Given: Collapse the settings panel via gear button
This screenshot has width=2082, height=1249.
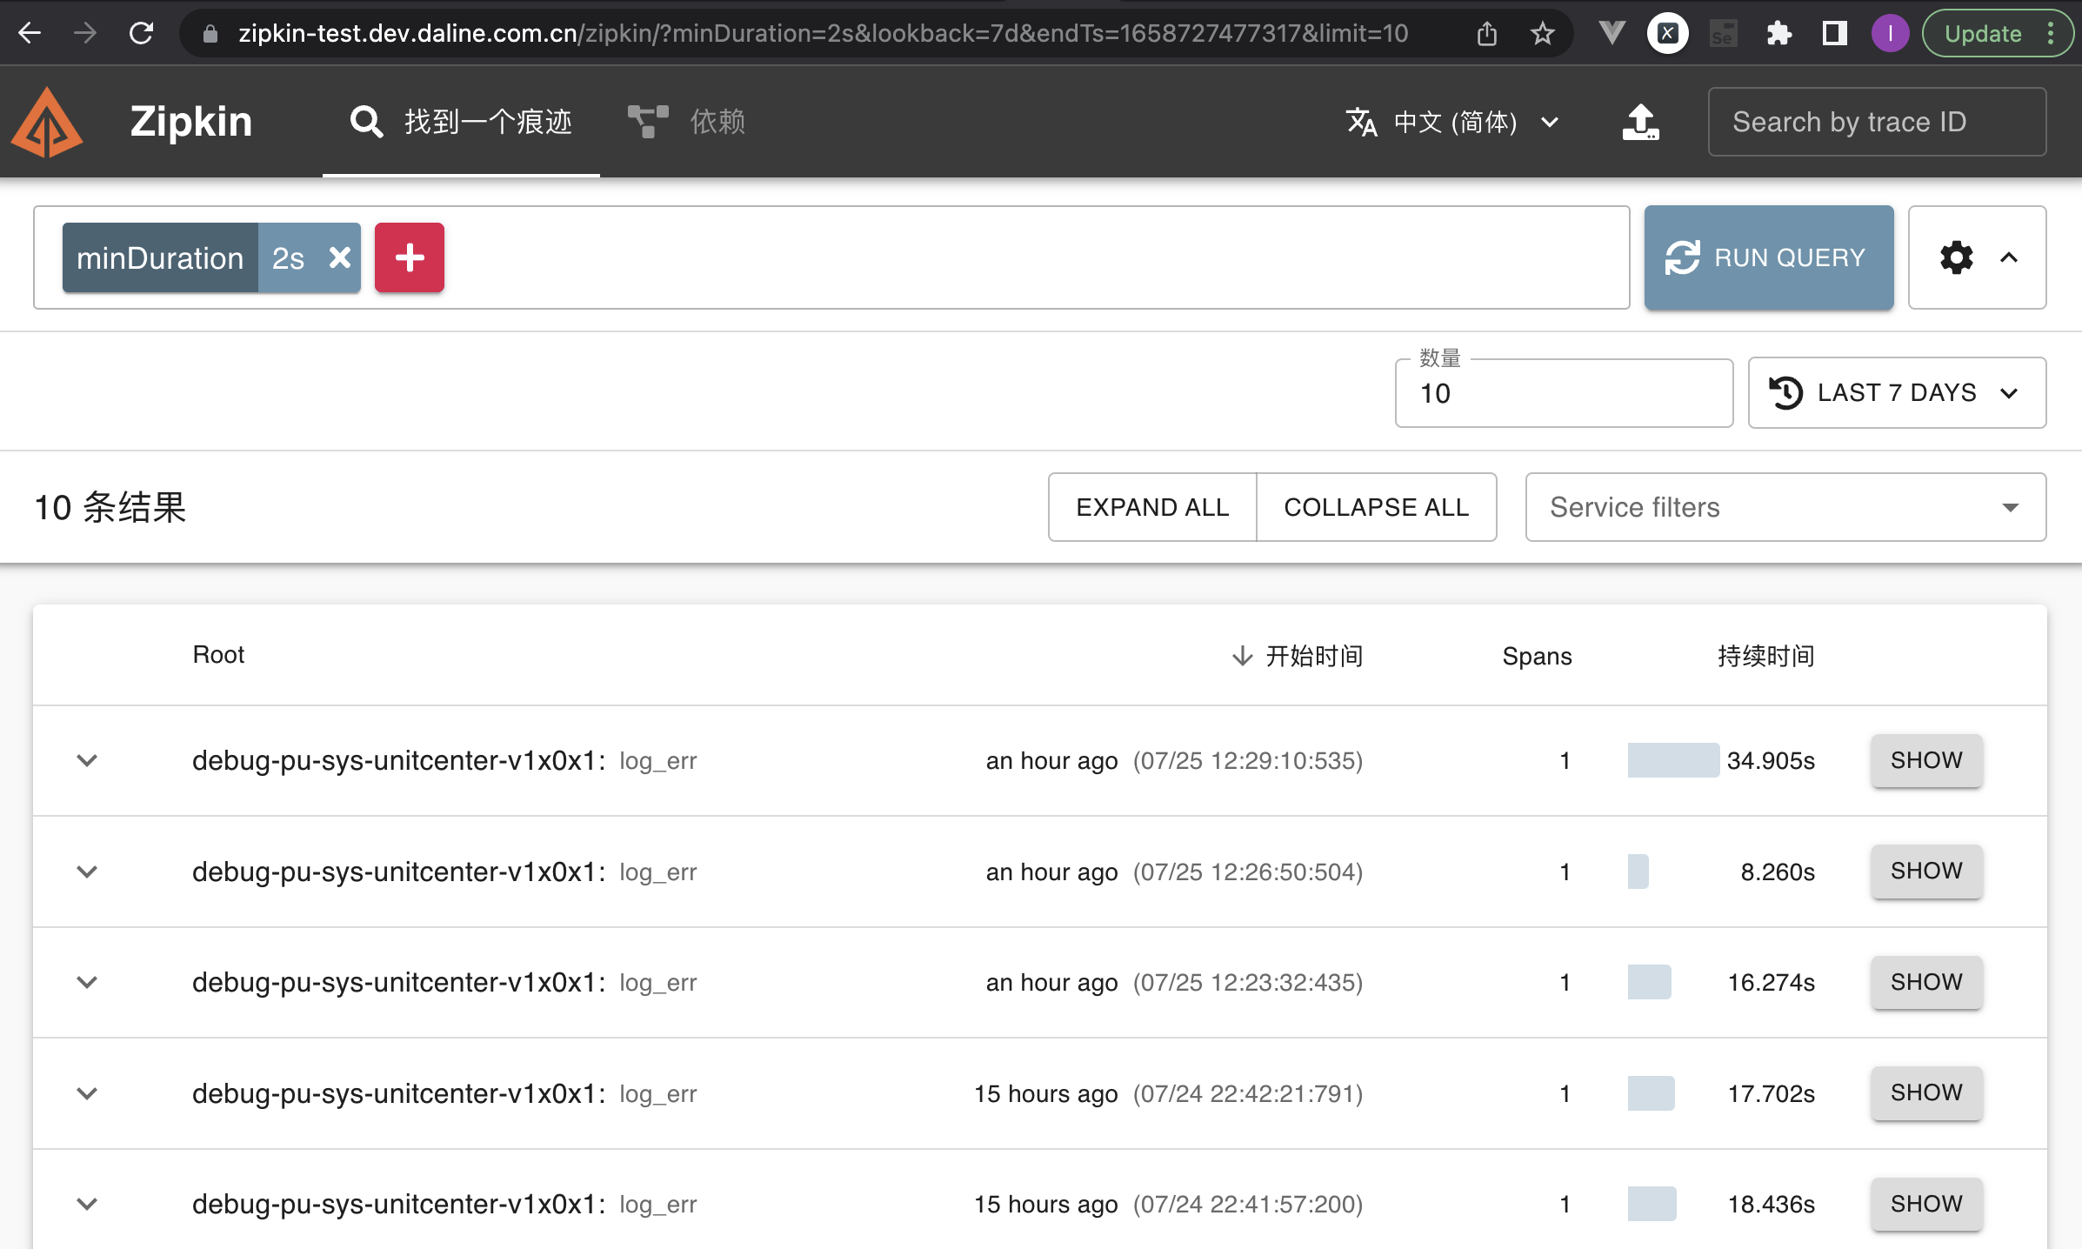Looking at the screenshot, I should point(1977,257).
